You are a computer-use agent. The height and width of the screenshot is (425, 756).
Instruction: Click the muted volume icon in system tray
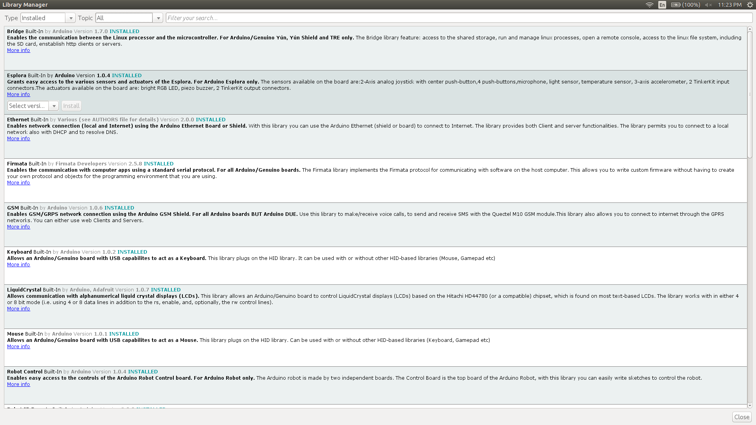point(708,5)
